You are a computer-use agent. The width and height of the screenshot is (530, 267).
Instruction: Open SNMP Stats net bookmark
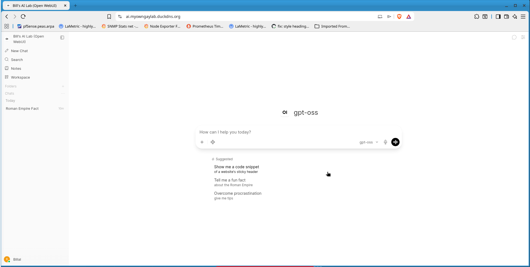click(120, 26)
